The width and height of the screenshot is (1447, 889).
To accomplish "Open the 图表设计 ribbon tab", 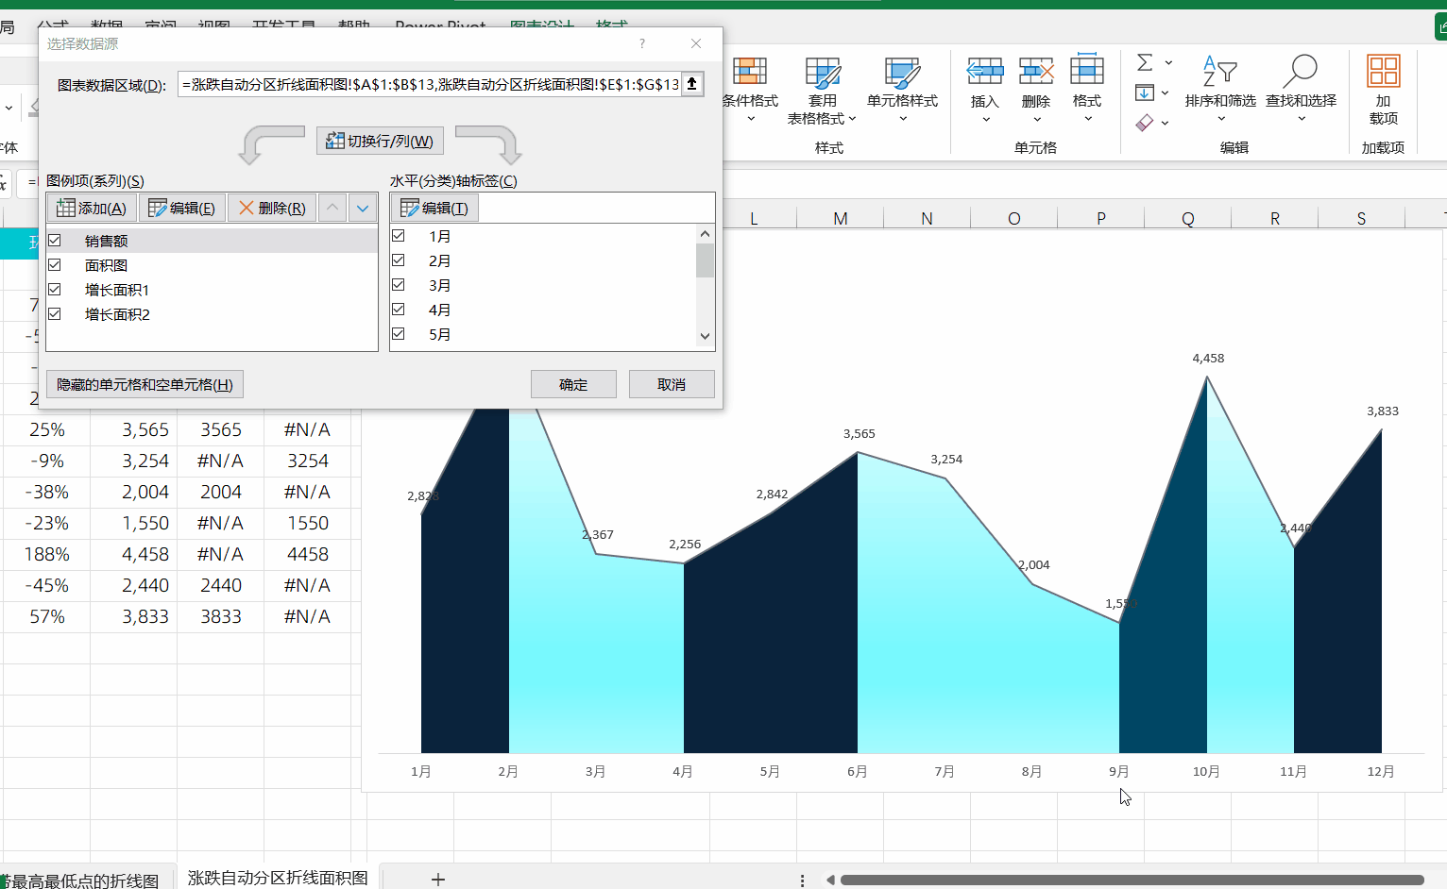I will pyautogui.click(x=542, y=25).
